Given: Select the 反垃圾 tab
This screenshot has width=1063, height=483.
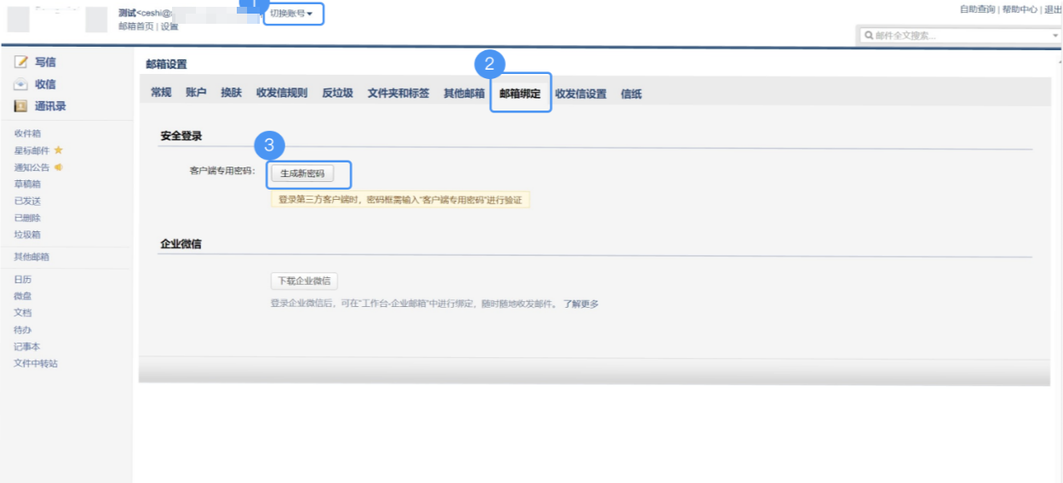Looking at the screenshot, I should point(337,93).
